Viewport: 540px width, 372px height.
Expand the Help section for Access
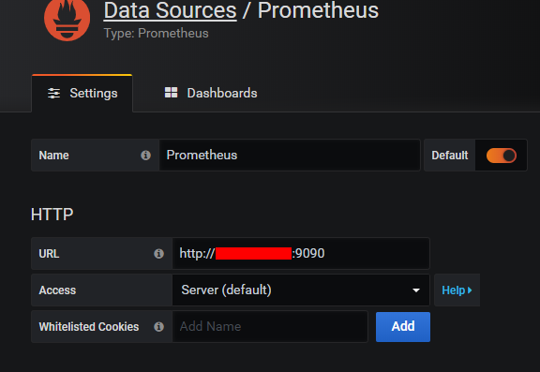tap(457, 290)
